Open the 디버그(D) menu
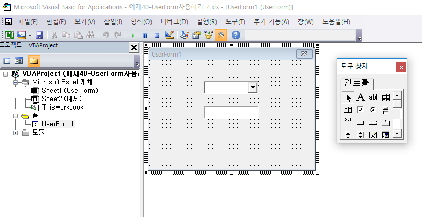Viewport: 422px width, 217px height. pos(174,22)
